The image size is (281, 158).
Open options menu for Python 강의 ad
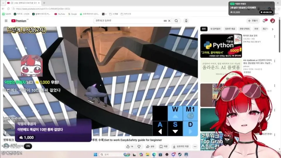pos(274,37)
